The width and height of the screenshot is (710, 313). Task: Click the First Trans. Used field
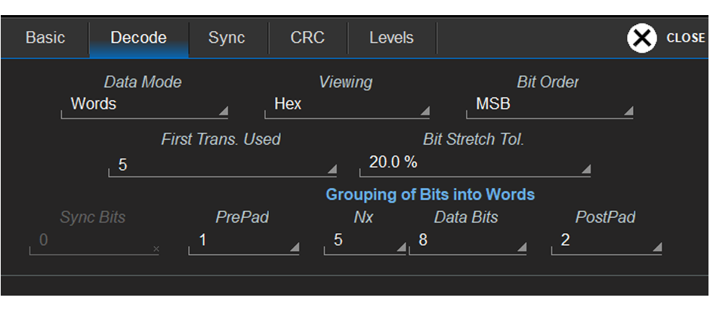(222, 164)
